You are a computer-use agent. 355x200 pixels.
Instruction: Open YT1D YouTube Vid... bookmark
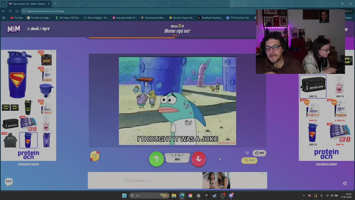point(238,18)
